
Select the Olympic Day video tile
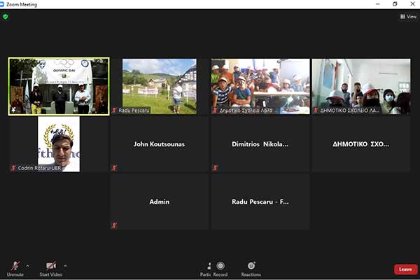59,86
